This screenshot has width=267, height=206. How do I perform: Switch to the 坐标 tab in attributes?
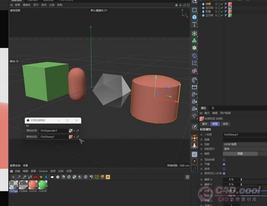(x=225, y=124)
